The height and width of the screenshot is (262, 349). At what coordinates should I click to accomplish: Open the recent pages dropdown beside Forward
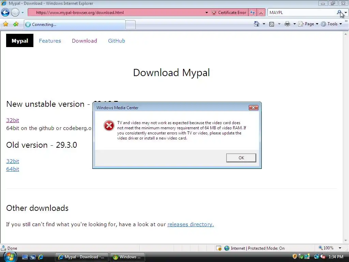click(22, 13)
